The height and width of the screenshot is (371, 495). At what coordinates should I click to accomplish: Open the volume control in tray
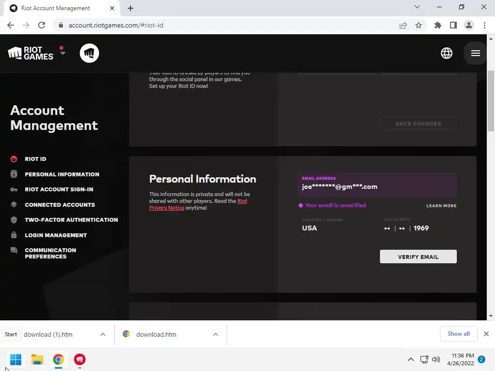(x=436, y=359)
